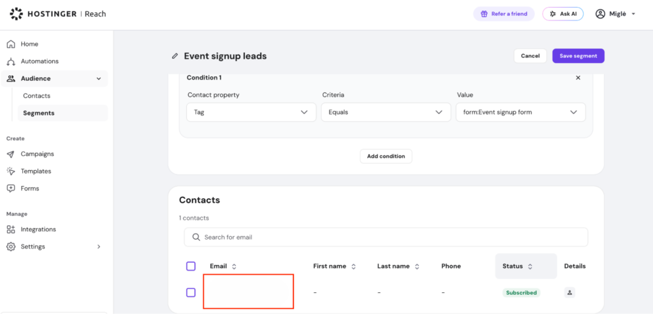Click the Integrations grid icon
The image size is (653, 314).
[x=11, y=229]
